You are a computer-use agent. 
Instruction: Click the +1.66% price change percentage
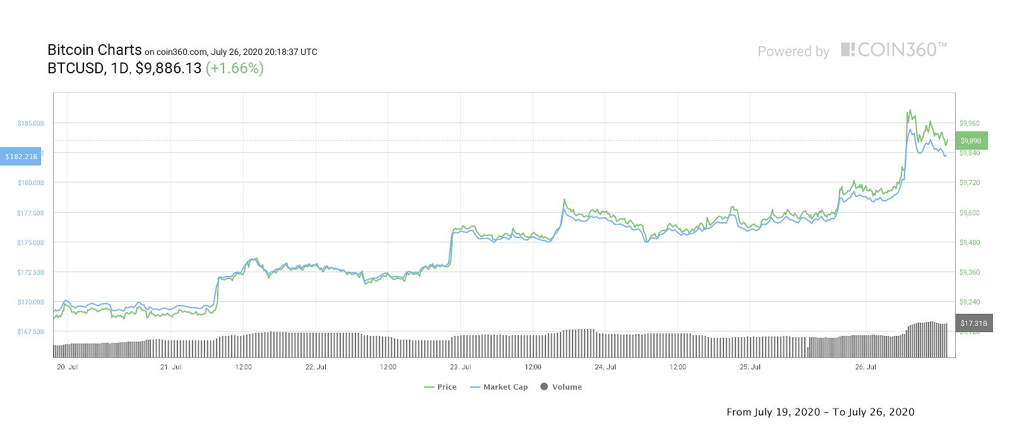[x=234, y=68]
